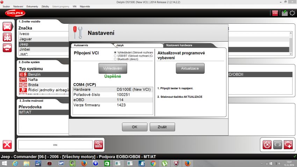
Task: Select Nafta system type row
Action: [x=44, y=80]
